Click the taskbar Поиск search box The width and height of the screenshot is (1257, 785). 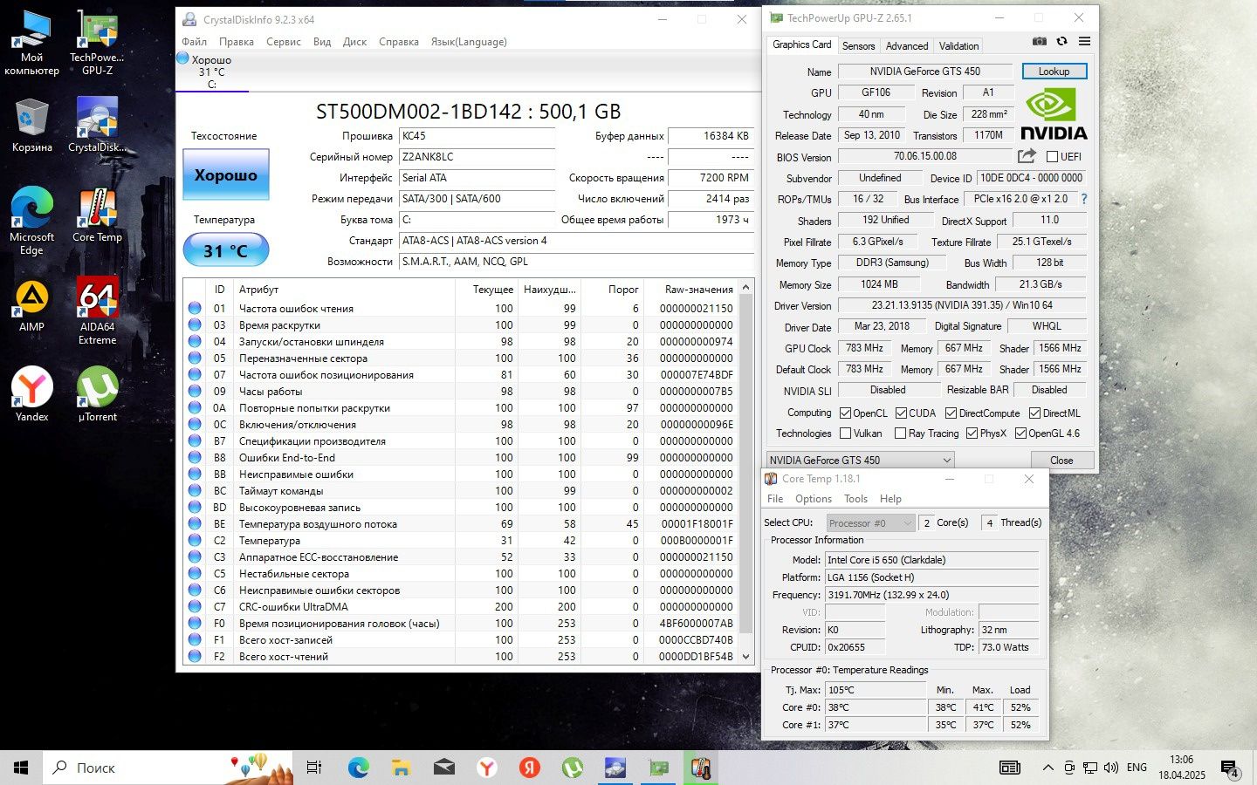click(168, 768)
